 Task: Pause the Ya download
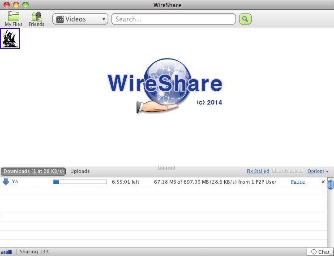298,182
